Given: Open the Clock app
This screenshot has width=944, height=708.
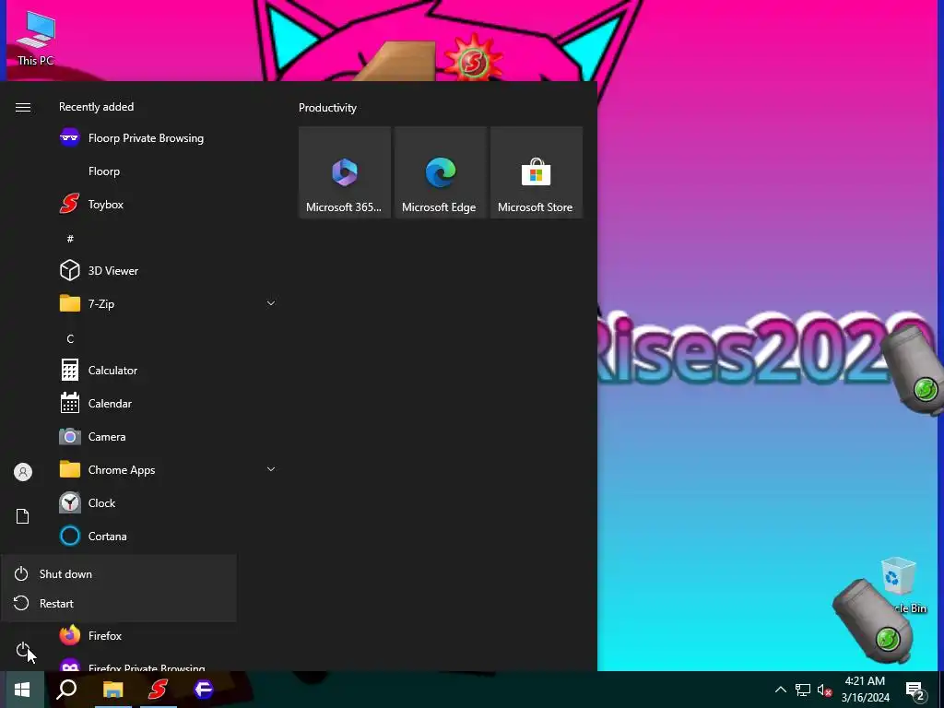Looking at the screenshot, I should coord(169,502).
